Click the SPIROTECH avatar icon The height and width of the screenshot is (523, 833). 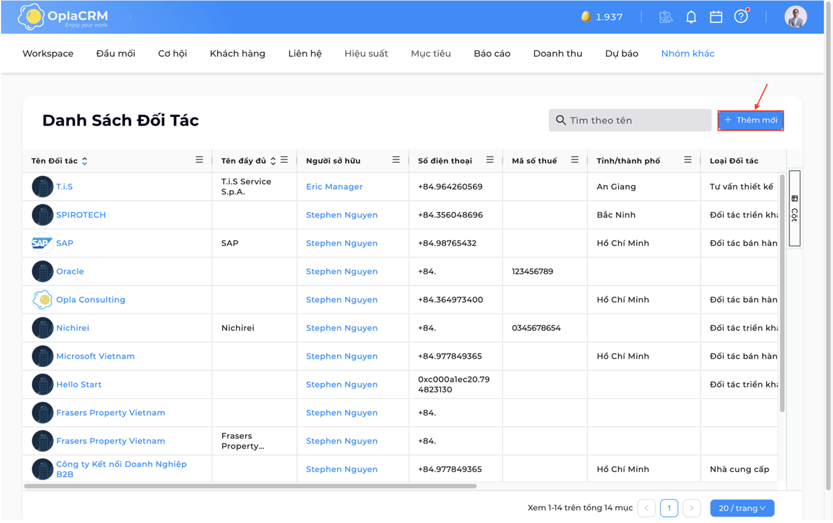(42, 215)
